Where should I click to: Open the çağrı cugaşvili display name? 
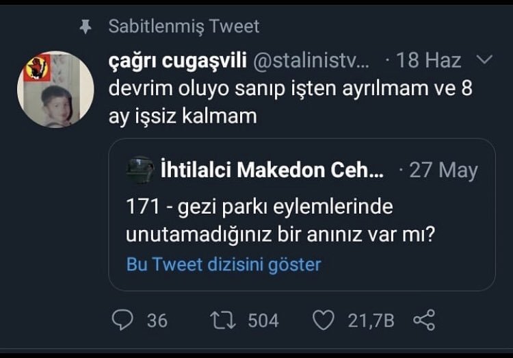(x=179, y=61)
